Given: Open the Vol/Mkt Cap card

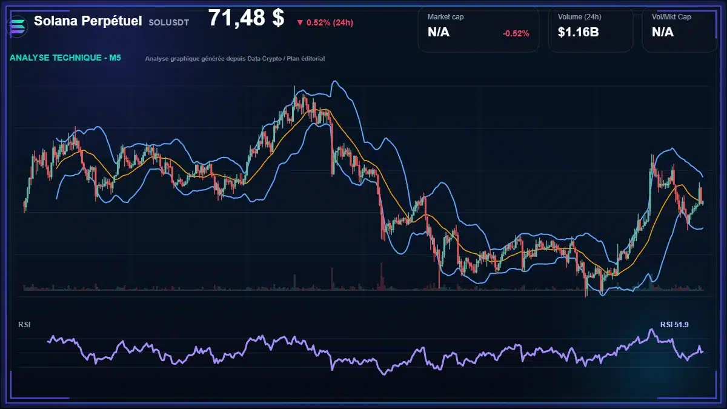Looking at the screenshot, I should [x=680, y=29].
